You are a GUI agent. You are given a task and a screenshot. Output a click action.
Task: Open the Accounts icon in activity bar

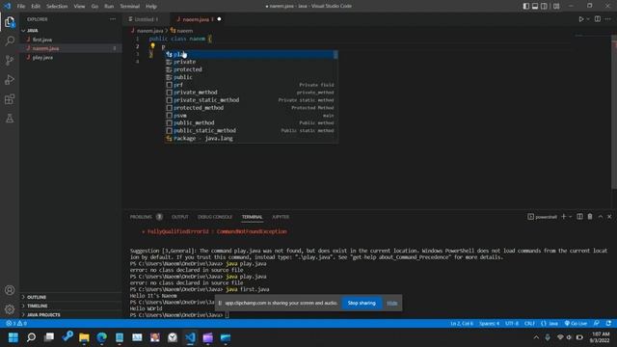10,290
